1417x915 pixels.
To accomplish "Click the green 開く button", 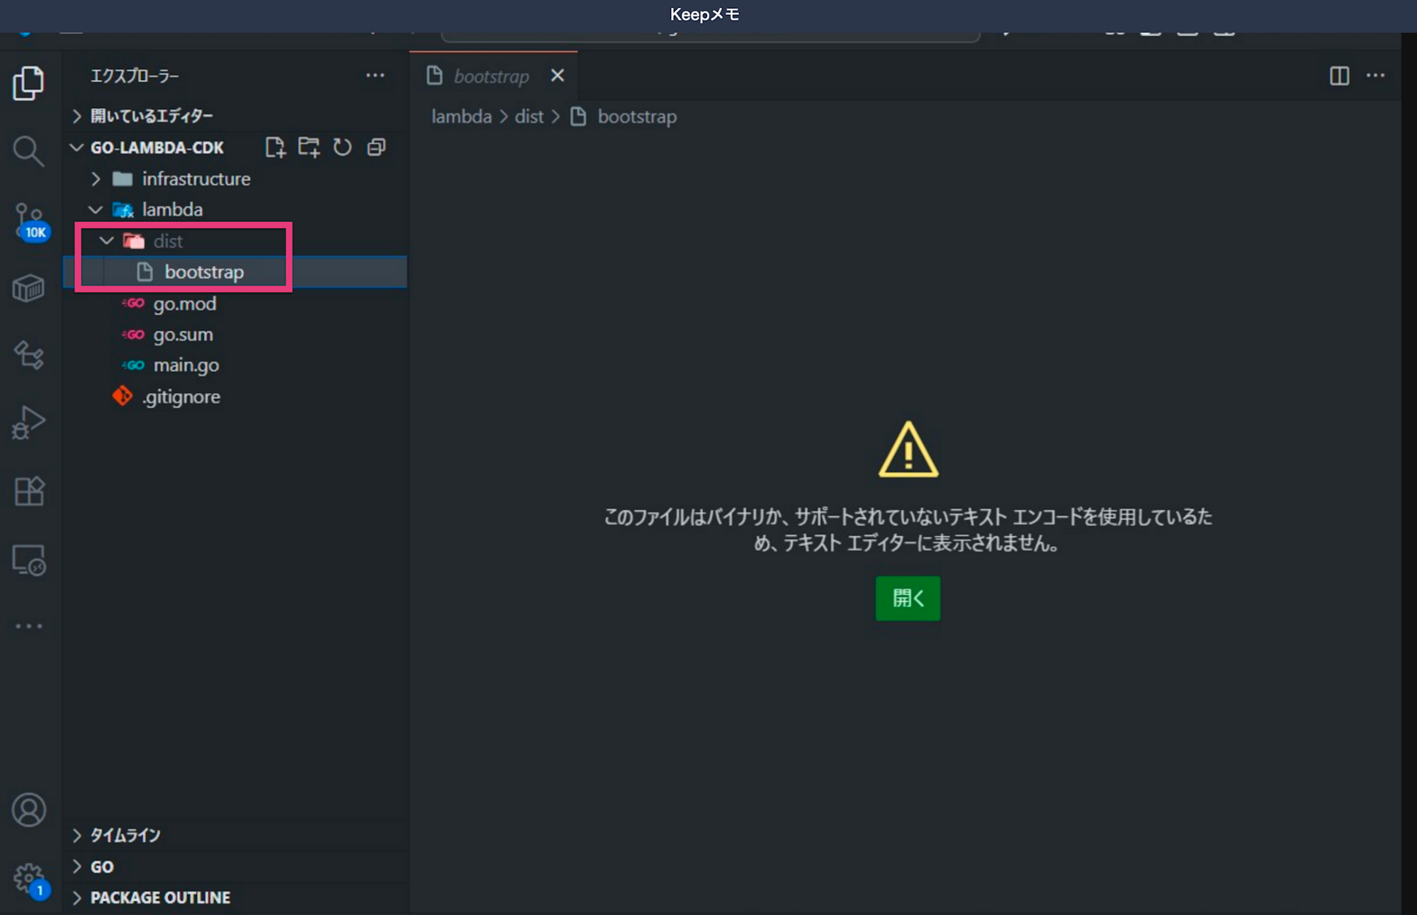I will [x=908, y=598].
